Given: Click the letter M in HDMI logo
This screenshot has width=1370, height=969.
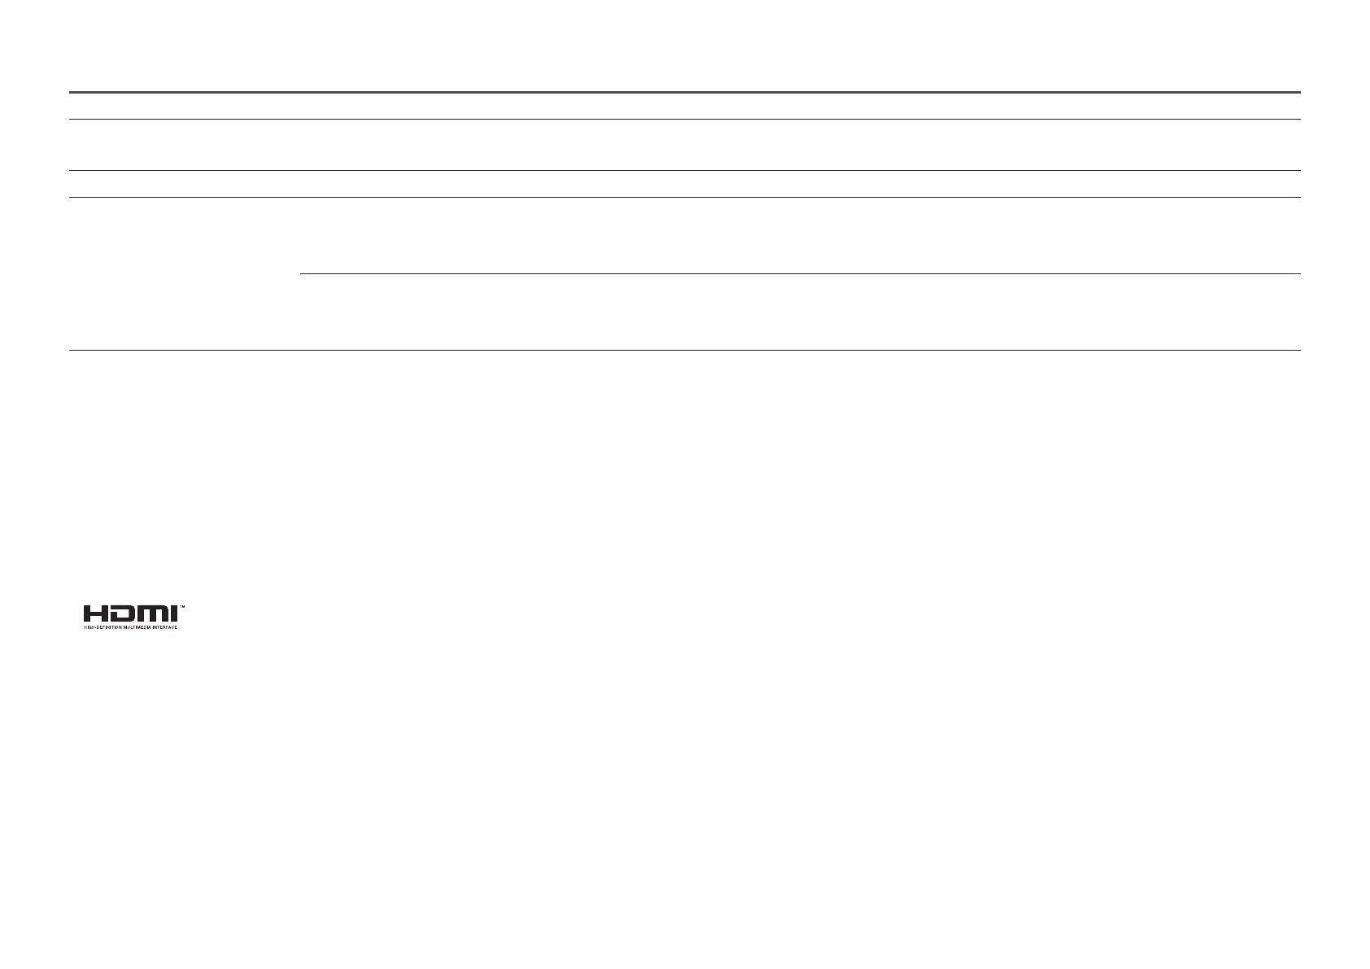Looking at the screenshot, I should tap(155, 614).
